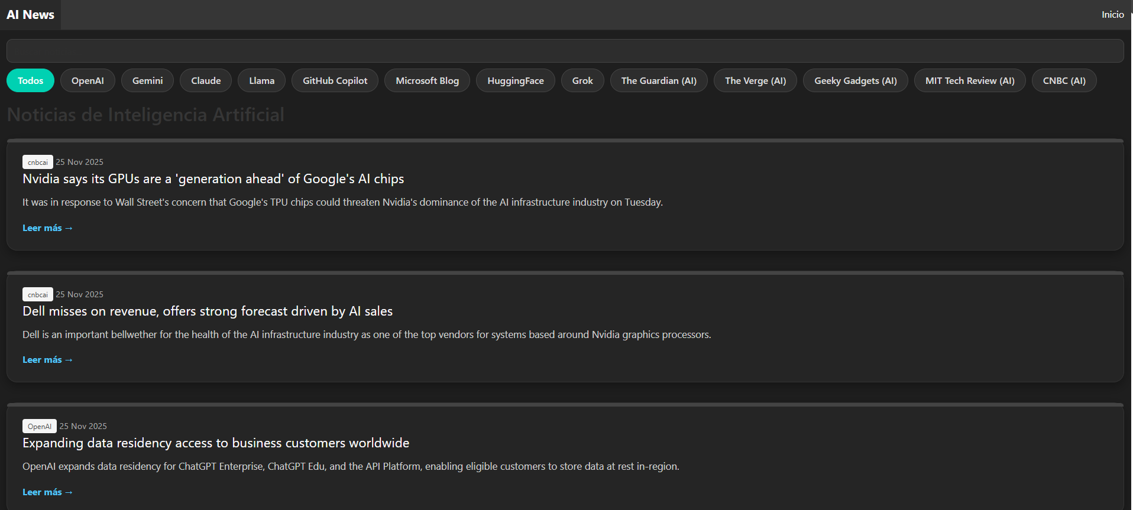Filter news by GitHub Copilot
Image resolution: width=1133 pixels, height=510 pixels.
[335, 81]
